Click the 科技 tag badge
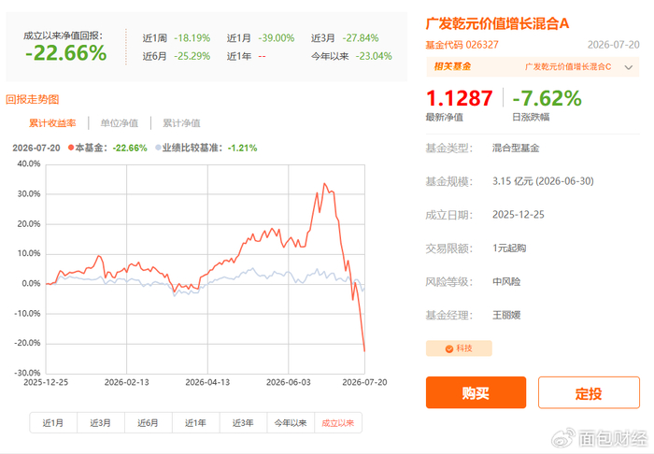Viewport: 654px width, 454px height. (x=459, y=348)
